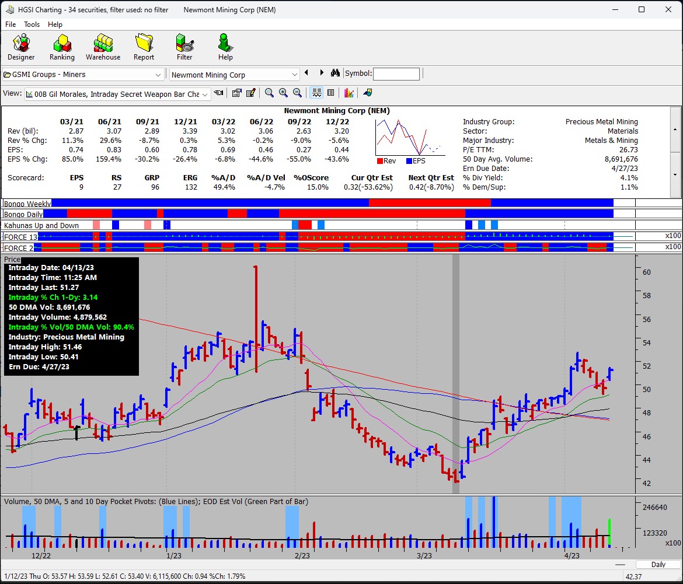Open the Daily timeframe selector
683x584 pixels.
click(658, 564)
